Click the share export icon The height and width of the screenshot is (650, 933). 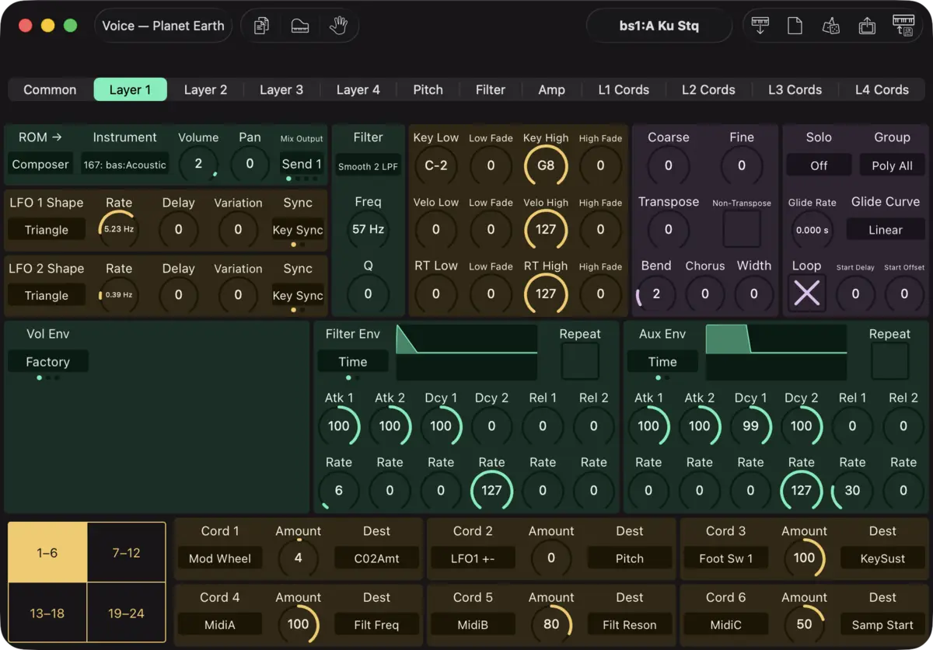tap(867, 26)
